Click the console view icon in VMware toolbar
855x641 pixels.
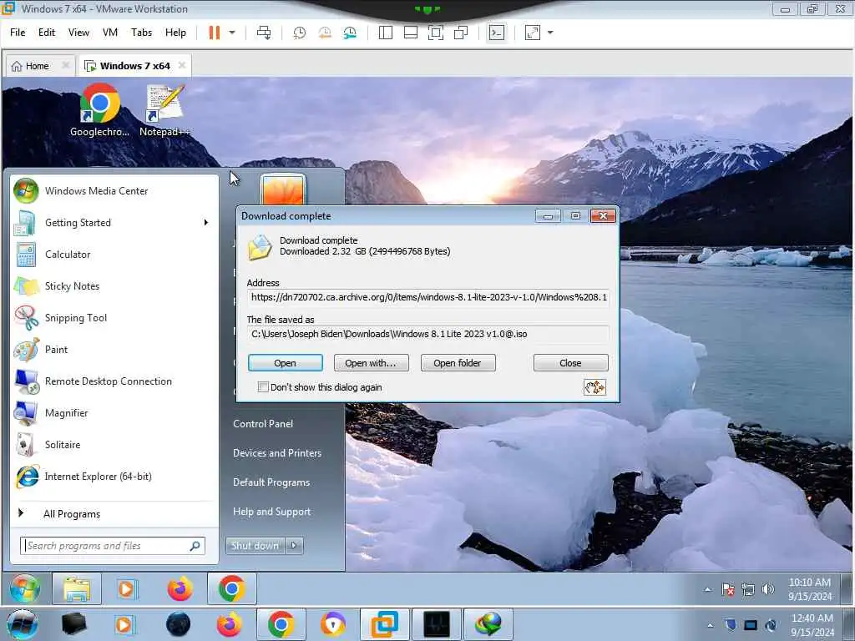click(496, 33)
